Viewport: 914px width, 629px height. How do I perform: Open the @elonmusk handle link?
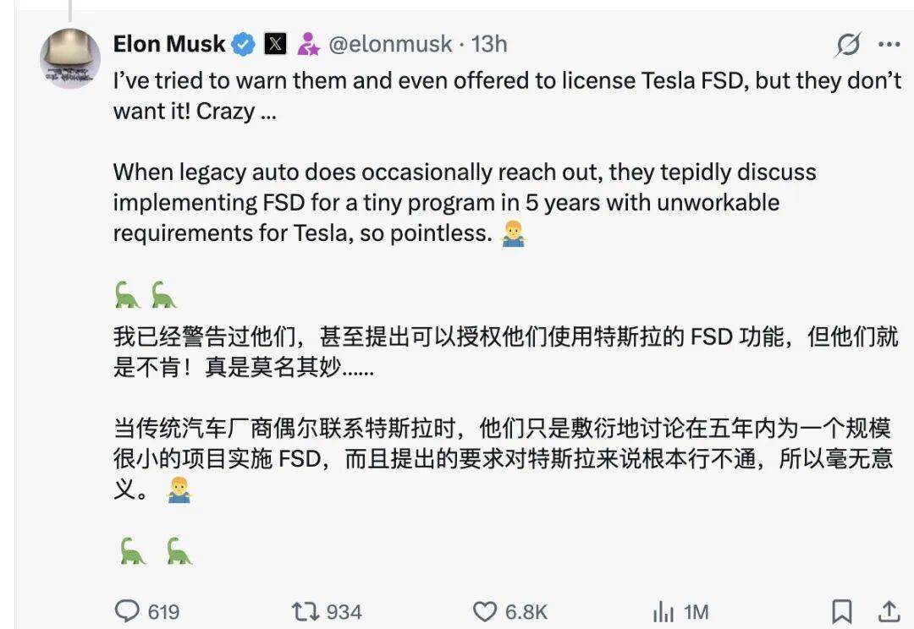[389, 44]
